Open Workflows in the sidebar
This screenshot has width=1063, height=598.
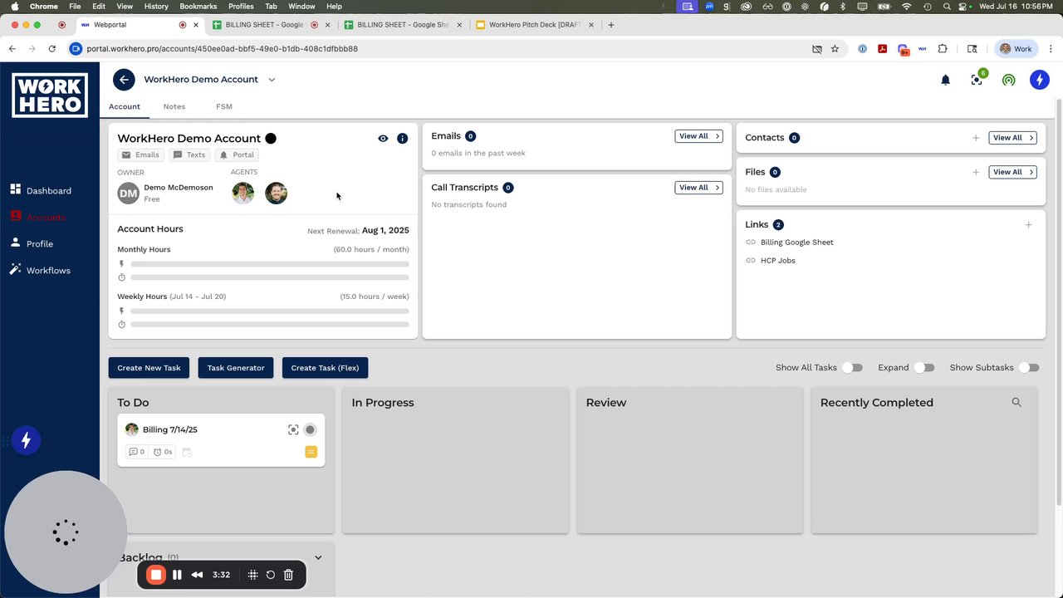click(x=41, y=270)
